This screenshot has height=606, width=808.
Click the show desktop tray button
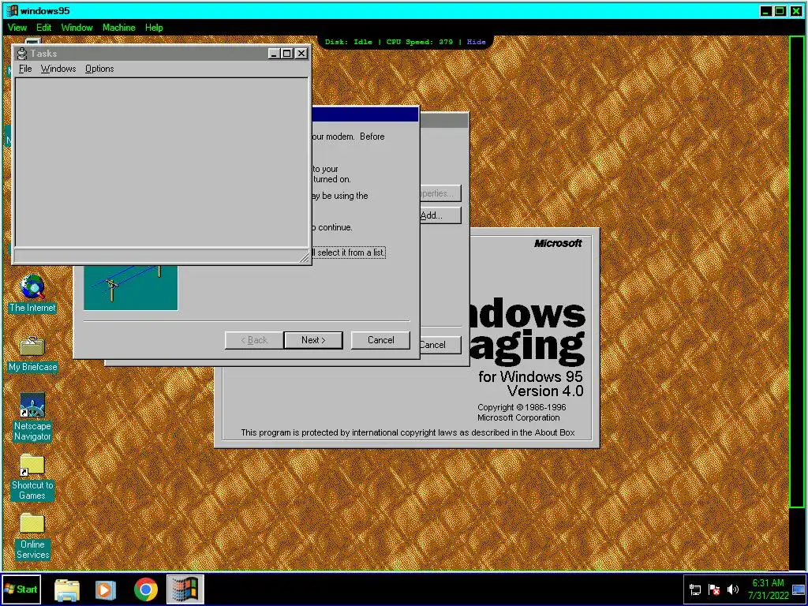(x=799, y=589)
